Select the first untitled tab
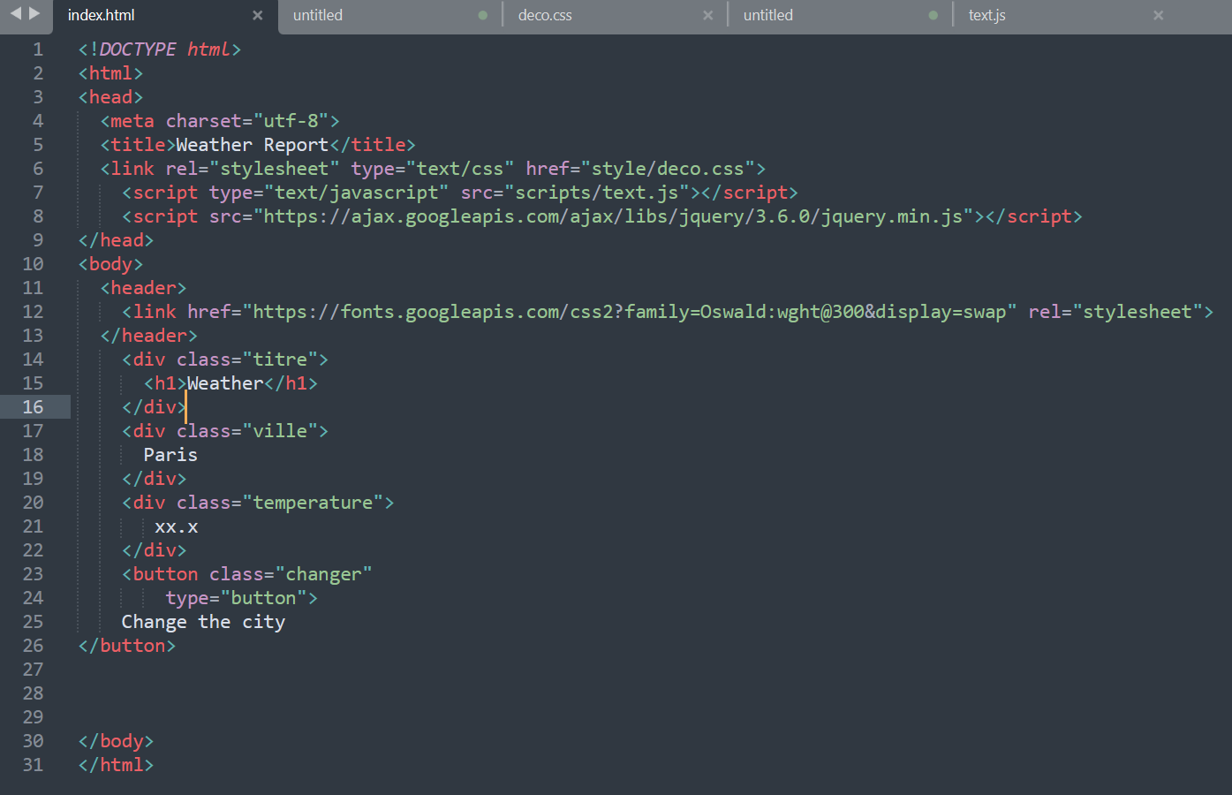This screenshot has width=1232, height=795. coord(317,15)
